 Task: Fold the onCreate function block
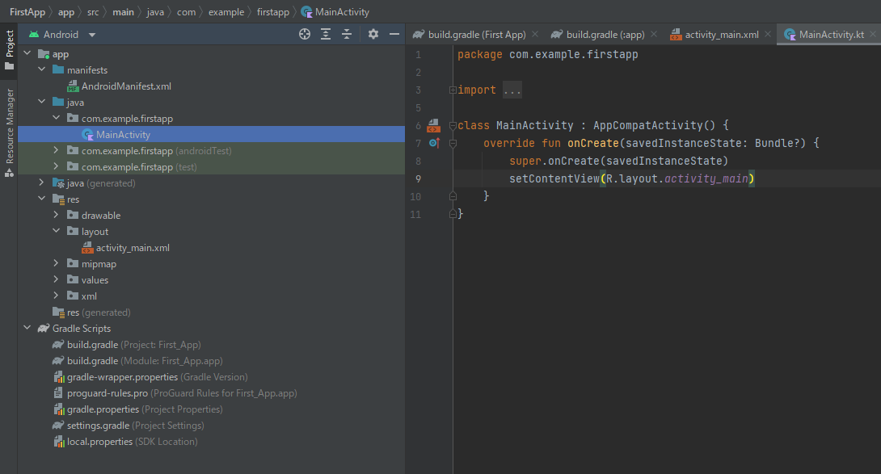(453, 143)
